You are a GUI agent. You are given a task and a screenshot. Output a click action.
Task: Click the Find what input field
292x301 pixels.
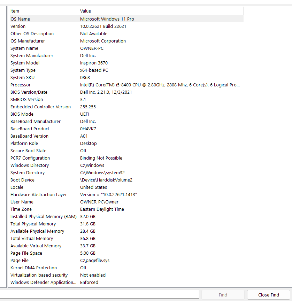click(x=99, y=294)
